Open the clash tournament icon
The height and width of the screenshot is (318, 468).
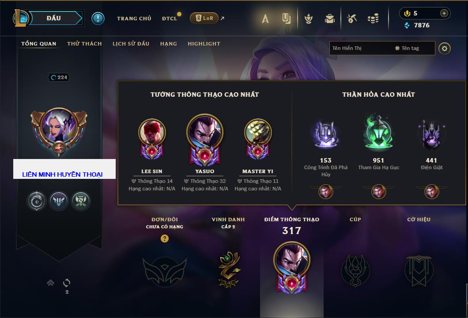[309, 19]
